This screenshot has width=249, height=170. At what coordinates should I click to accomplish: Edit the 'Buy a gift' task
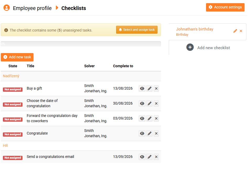(x=149, y=89)
